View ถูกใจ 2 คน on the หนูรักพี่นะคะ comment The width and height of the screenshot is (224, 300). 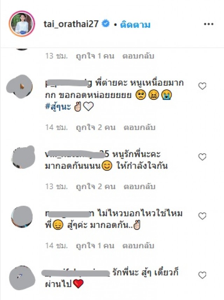point(96,187)
